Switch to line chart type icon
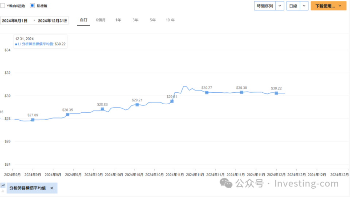Viewport: 350px width, 197px height. coord(3,185)
